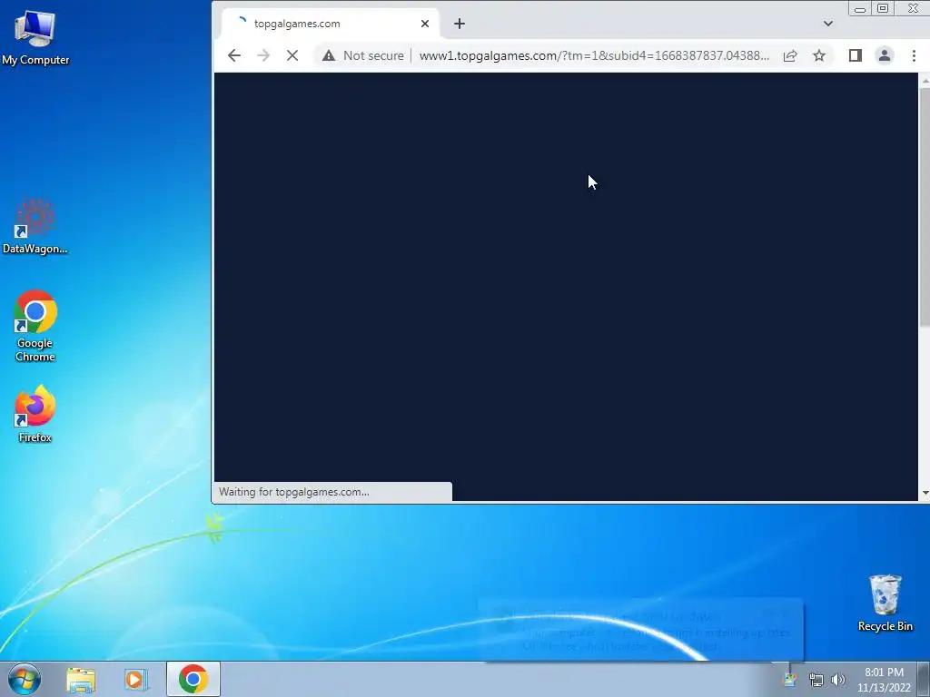Close the Chrome window

pyautogui.click(x=913, y=8)
